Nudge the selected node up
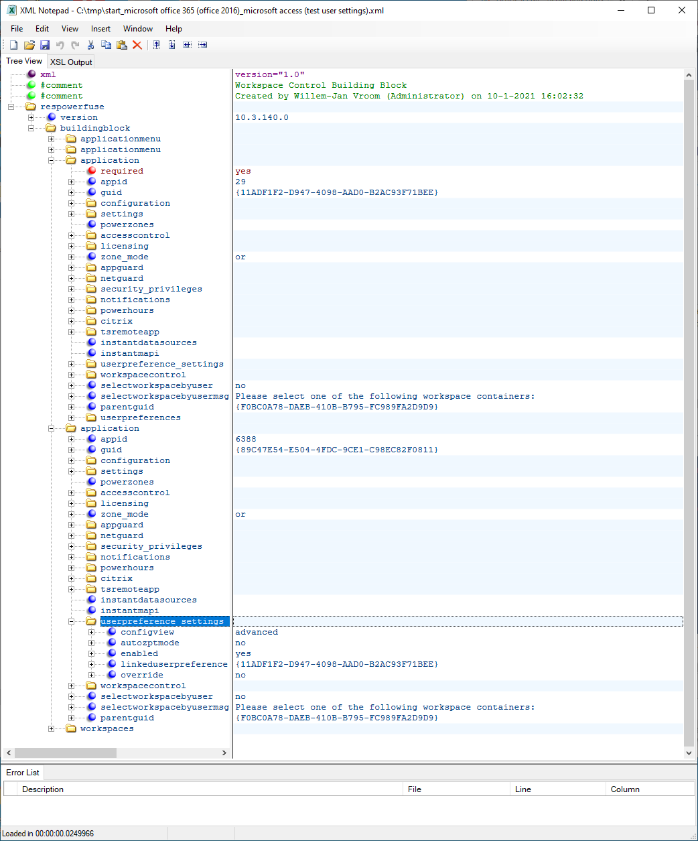Viewport: 698px width, 841px height. click(x=156, y=45)
